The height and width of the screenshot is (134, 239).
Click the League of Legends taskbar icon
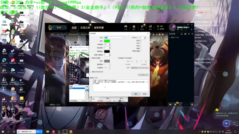[x=59, y=132]
